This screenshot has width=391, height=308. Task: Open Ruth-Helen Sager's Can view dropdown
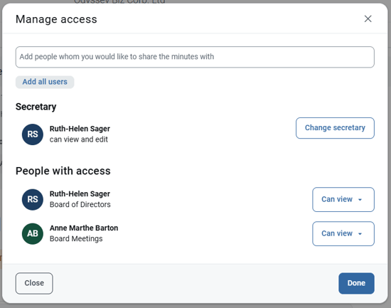click(x=343, y=199)
